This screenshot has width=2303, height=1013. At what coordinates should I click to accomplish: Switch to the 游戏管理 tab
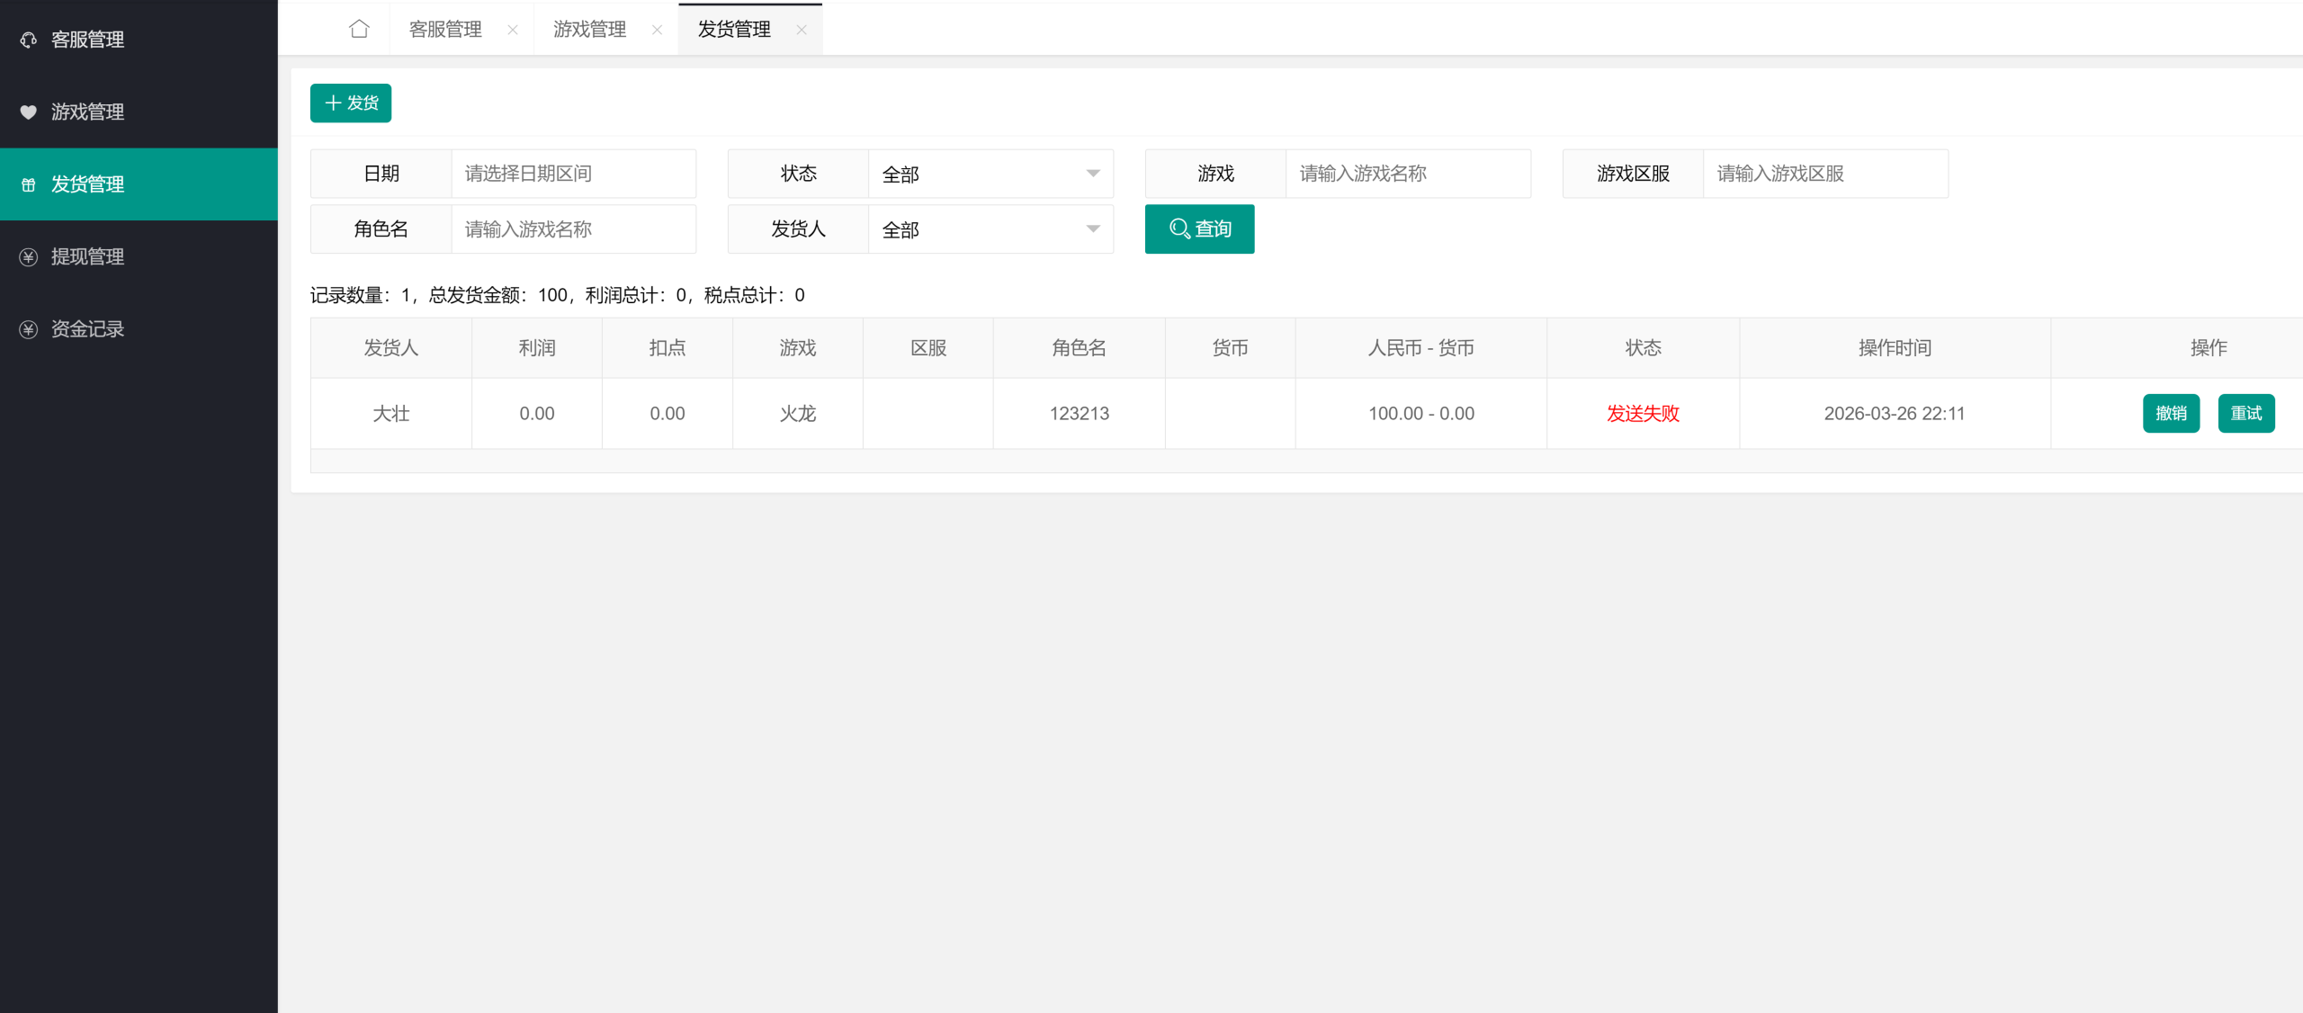pos(589,30)
